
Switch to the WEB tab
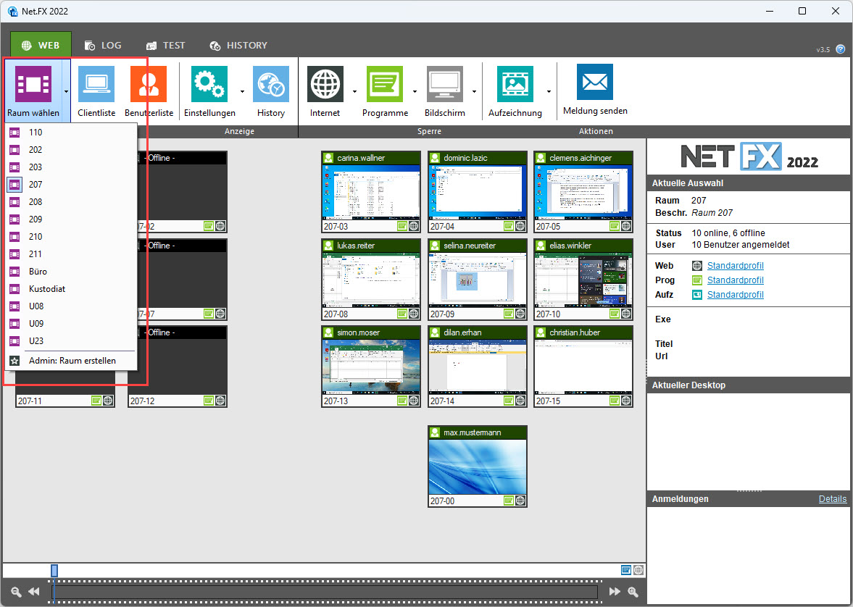point(41,45)
